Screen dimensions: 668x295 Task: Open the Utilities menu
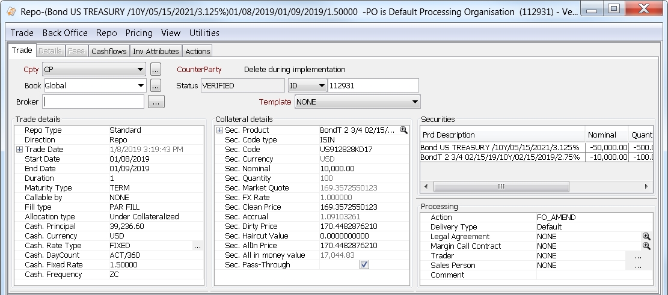pos(204,33)
